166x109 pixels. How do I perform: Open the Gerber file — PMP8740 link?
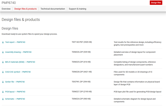(x=15, y=82)
